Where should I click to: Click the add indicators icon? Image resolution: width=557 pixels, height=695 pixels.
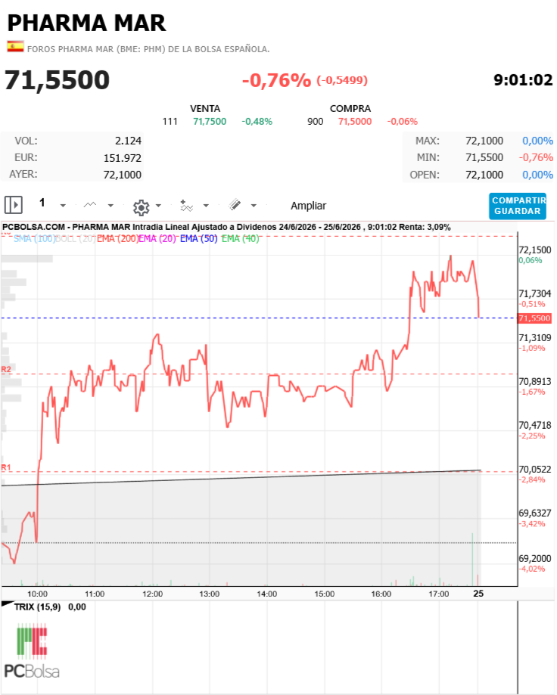point(186,206)
